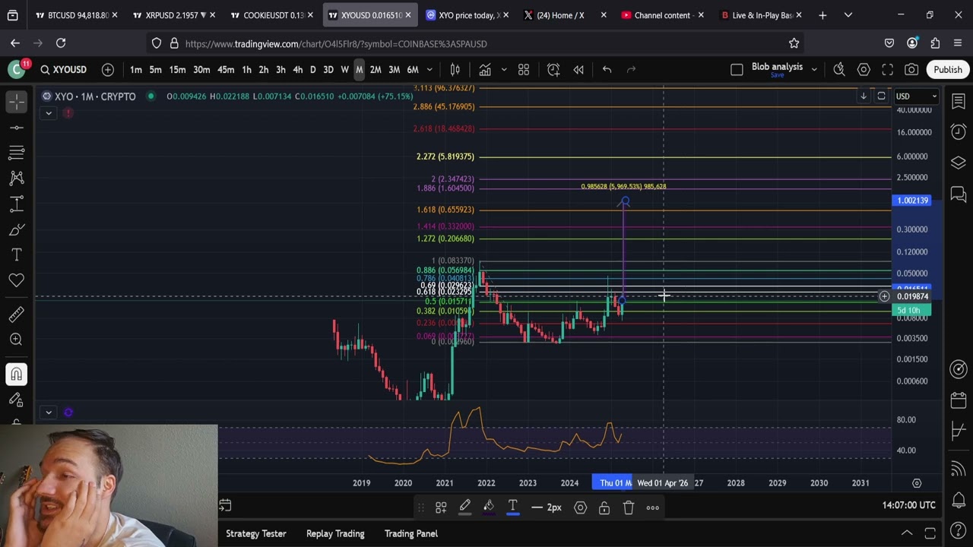The width and height of the screenshot is (973, 547).
Task: Open the watchlist panel icon
Action: coord(959,101)
